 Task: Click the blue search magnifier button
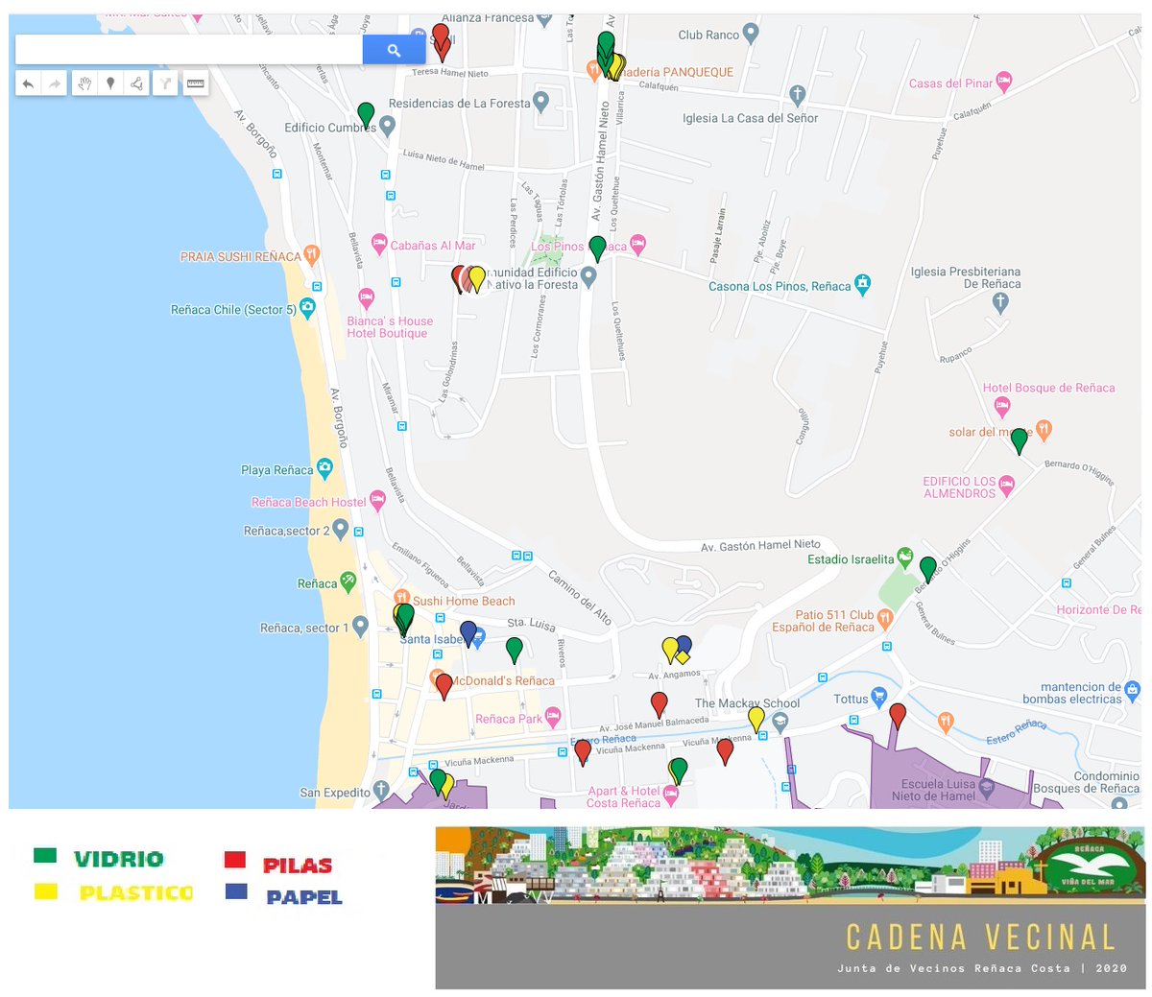tap(394, 50)
